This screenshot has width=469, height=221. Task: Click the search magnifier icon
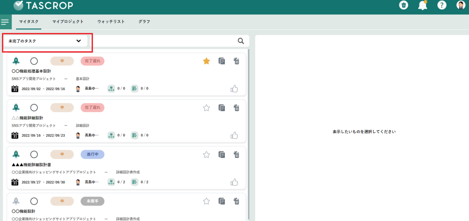[241, 41]
